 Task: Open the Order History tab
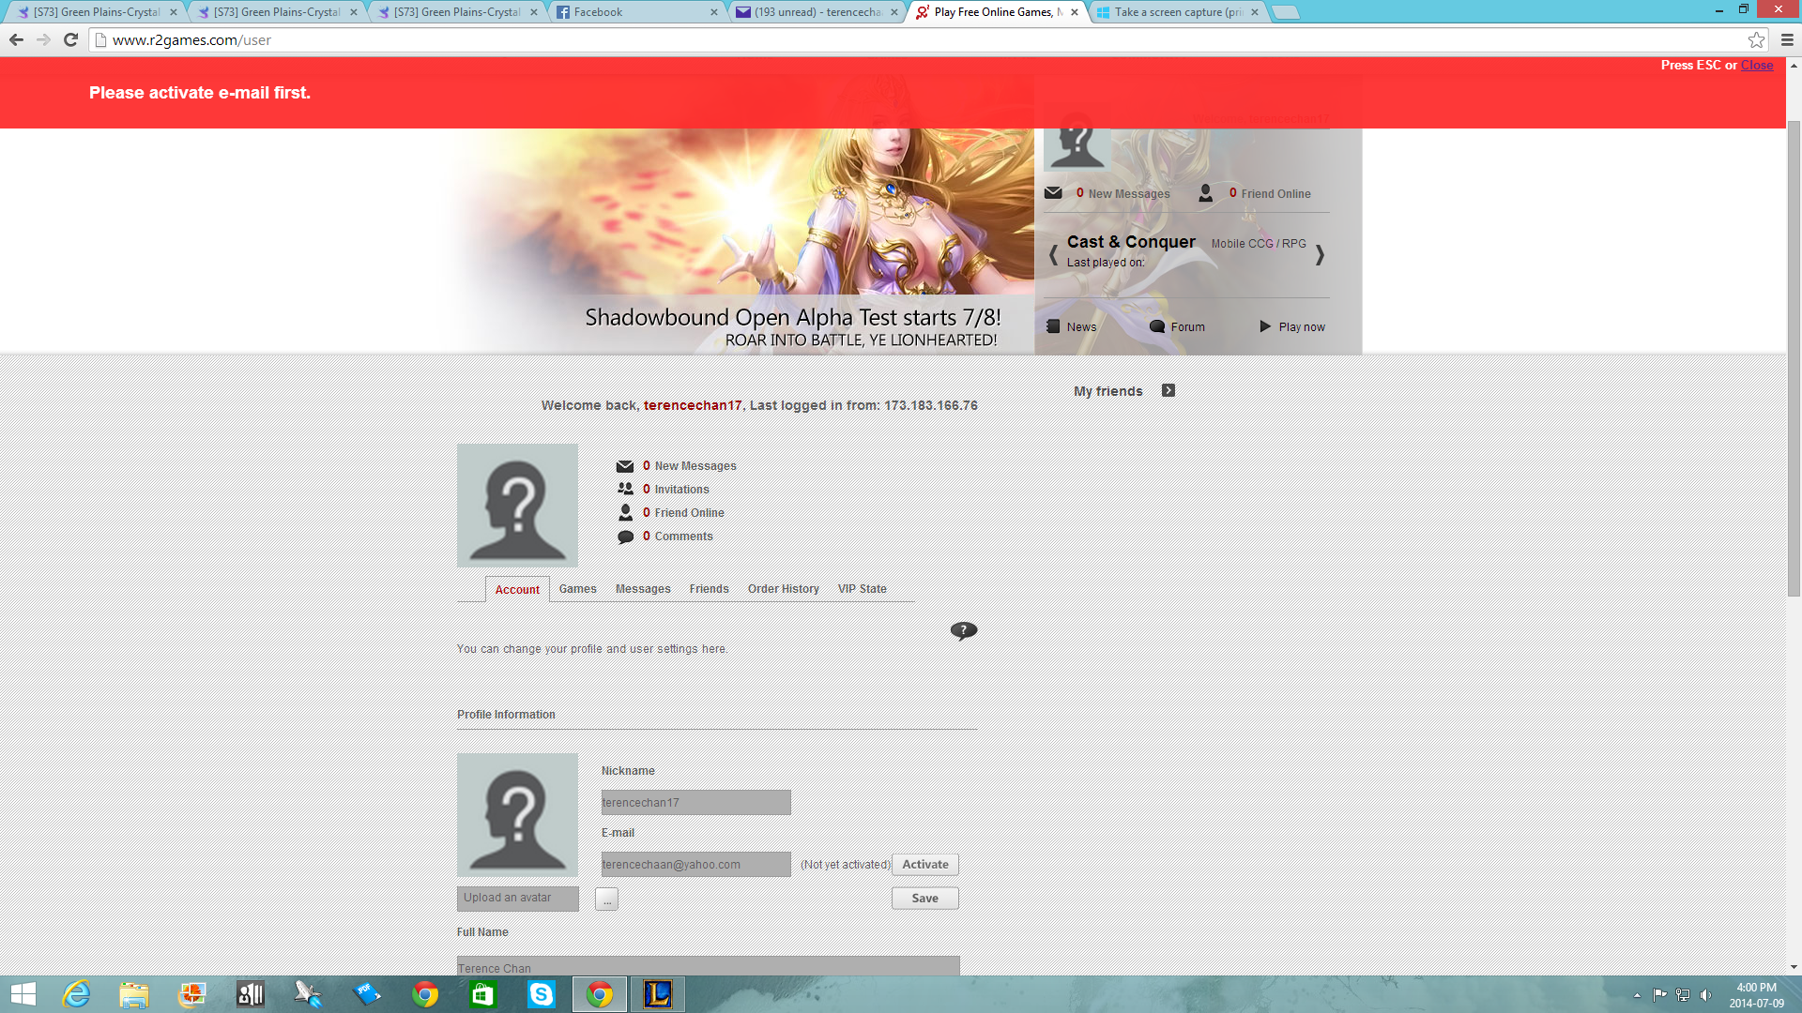click(x=783, y=589)
